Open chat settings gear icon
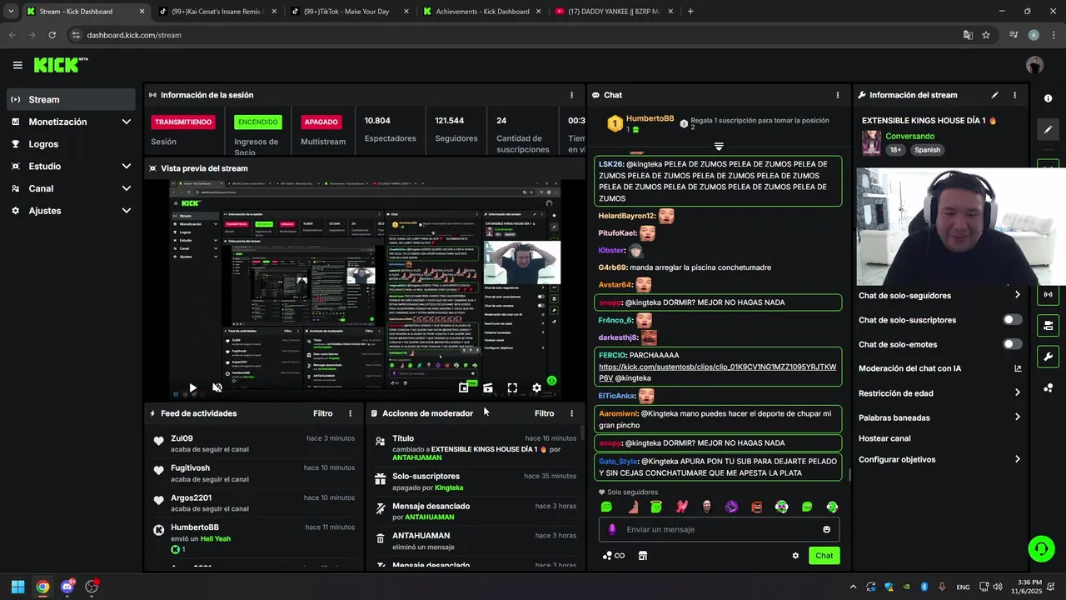This screenshot has width=1066, height=600. [x=795, y=556]
